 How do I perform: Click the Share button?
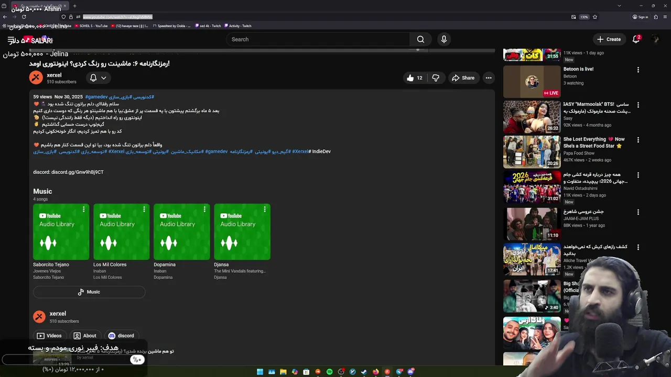[x=463, y=78]
